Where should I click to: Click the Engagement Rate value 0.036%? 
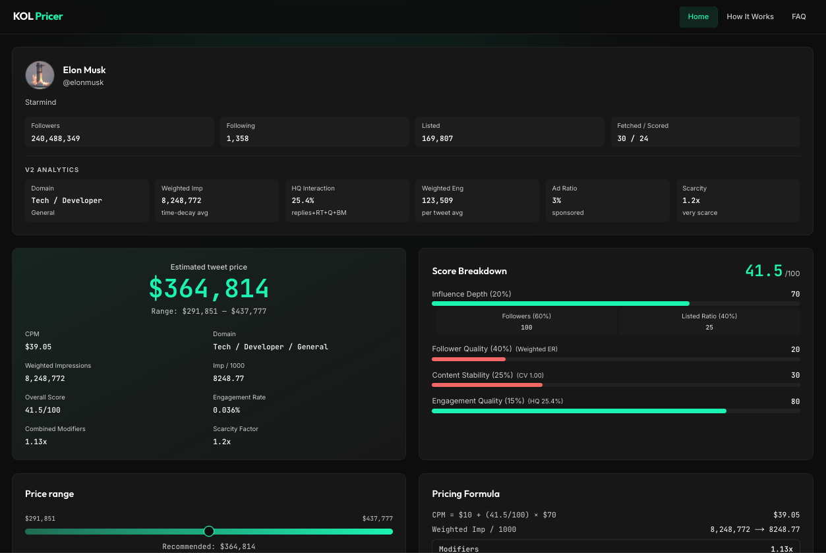pos(226,410)
